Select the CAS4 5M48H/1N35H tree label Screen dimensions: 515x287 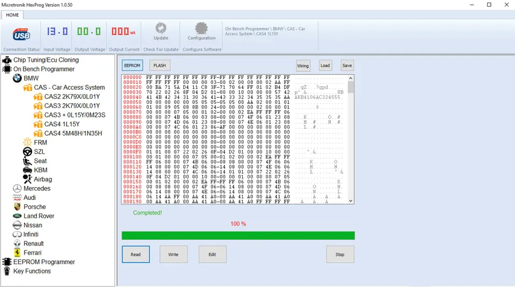pos(73,133)
